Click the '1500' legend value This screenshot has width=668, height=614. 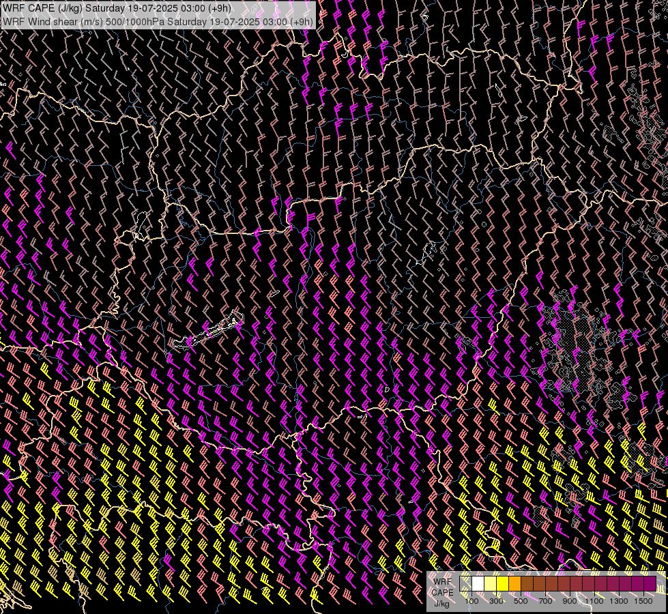pos(643,601)
